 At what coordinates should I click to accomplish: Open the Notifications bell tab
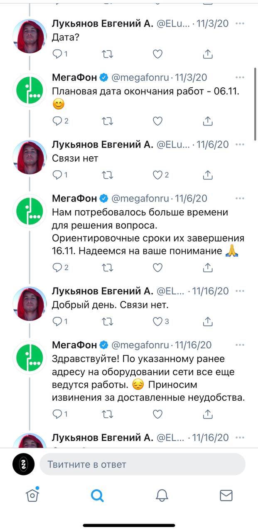(x=162, y=495)
